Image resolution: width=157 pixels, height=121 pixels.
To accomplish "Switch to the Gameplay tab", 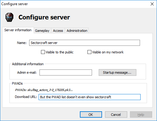I will (x=42, y=31).
